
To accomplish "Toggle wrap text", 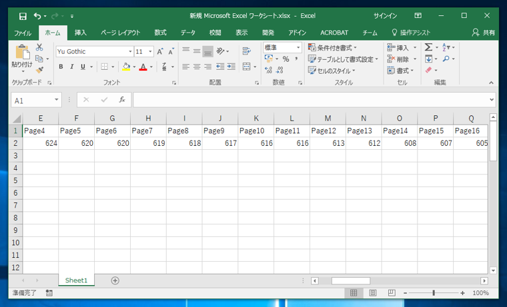I will coord(246,51).
